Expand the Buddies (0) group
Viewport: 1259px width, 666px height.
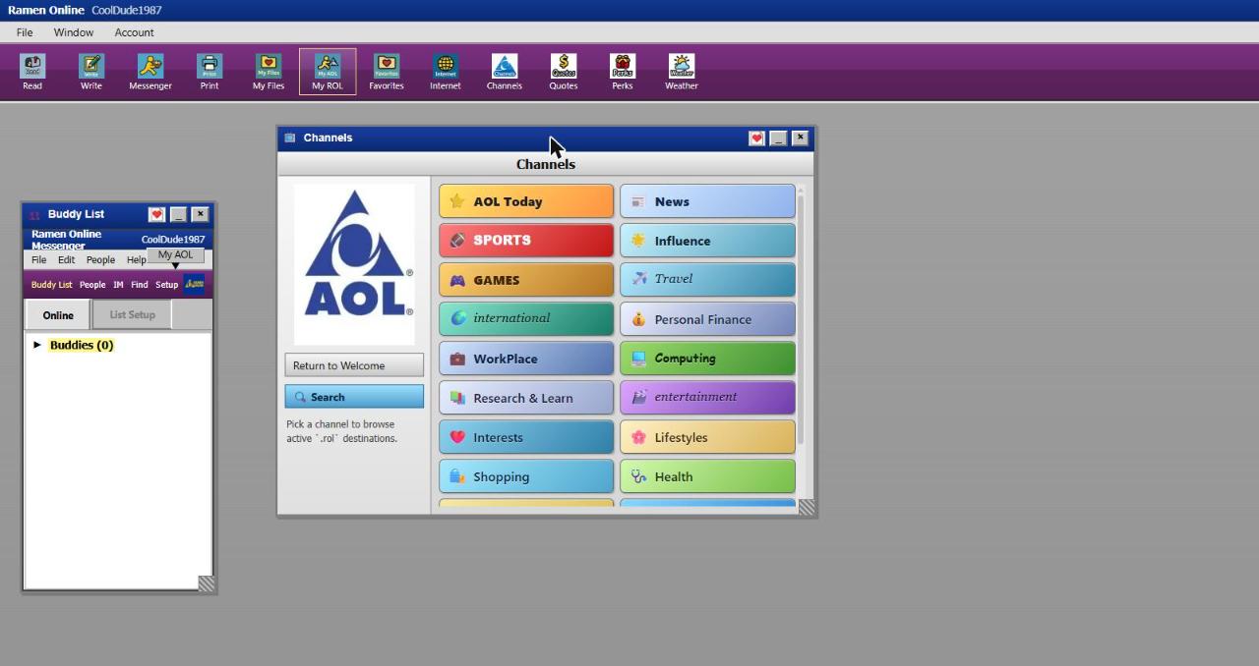tap(37, 345)
